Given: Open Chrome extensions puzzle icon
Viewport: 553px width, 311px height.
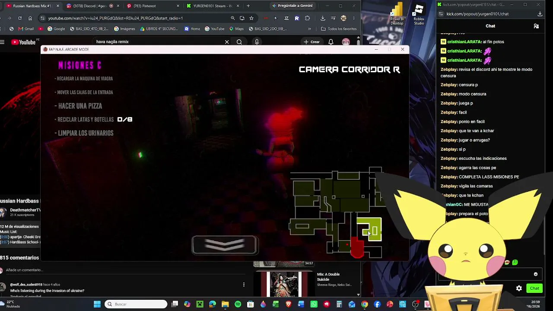Looking at the screenshot, I should 307,18.
